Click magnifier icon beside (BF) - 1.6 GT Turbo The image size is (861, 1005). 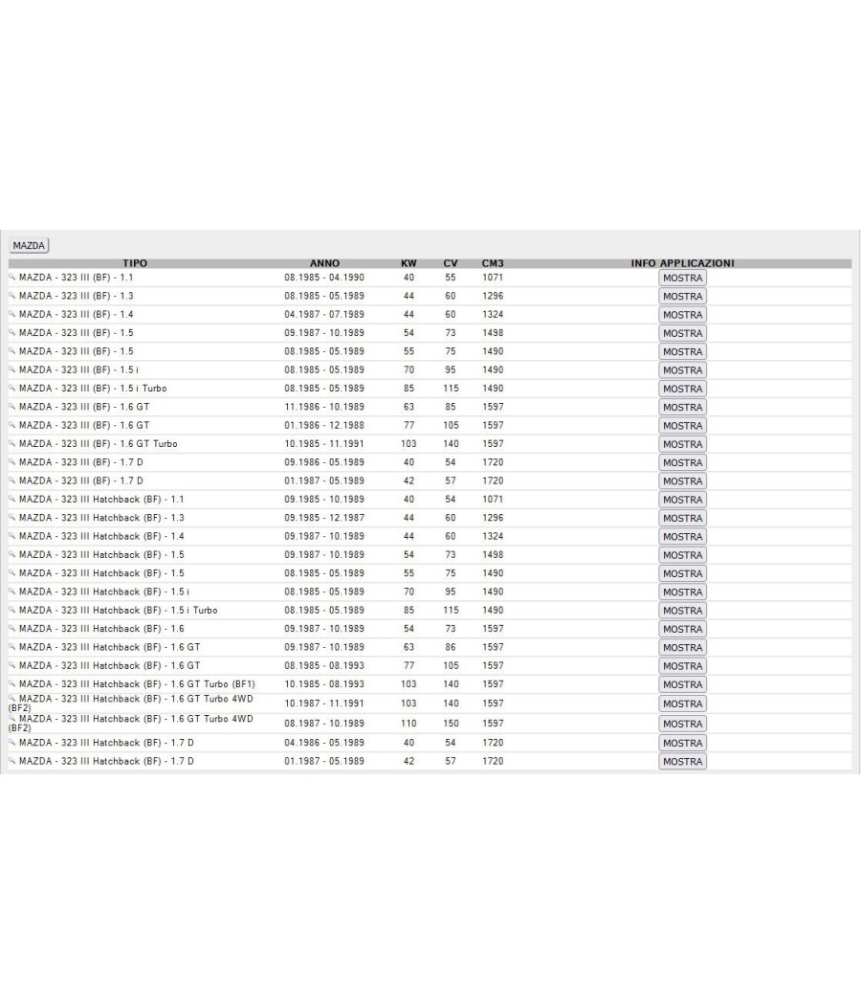point(11,443)
